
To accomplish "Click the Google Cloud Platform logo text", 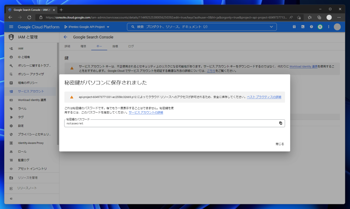I will [39, 27].
